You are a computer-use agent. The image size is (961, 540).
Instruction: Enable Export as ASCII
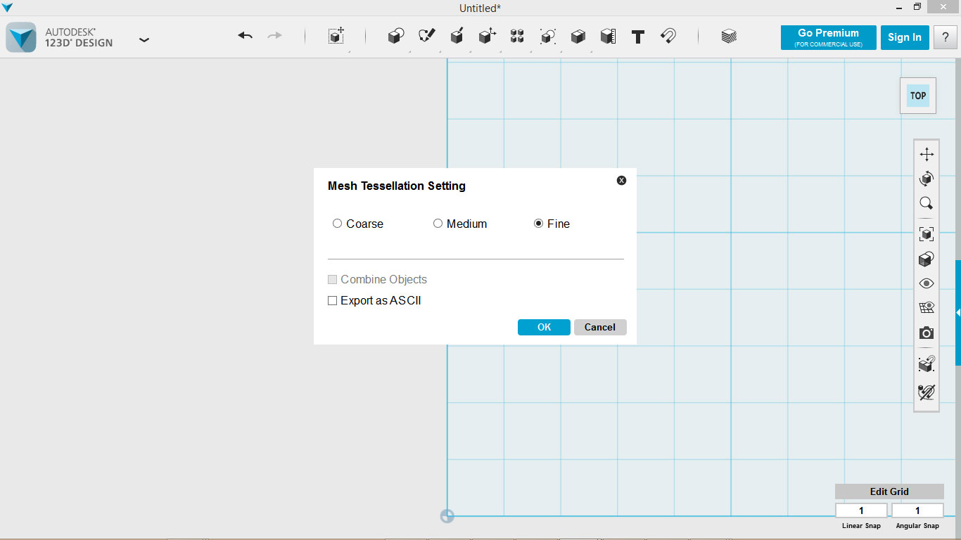tap(333, 301)
